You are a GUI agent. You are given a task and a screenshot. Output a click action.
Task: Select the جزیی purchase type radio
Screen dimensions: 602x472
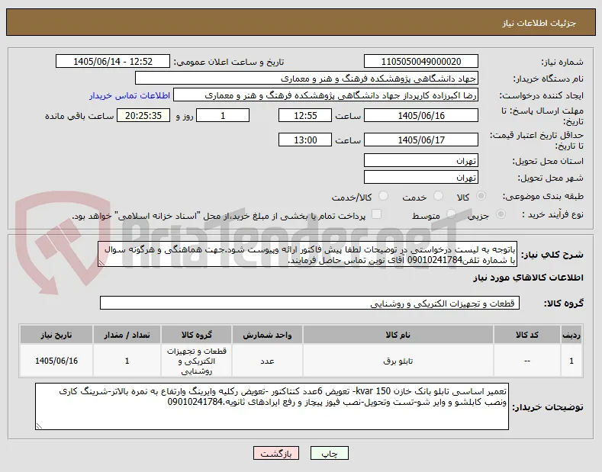pos(501,214)
